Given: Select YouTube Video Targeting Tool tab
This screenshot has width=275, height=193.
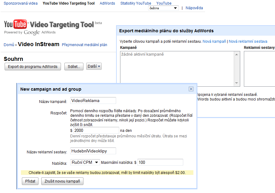Looking at the screenshot, I should tap(69, 3).
